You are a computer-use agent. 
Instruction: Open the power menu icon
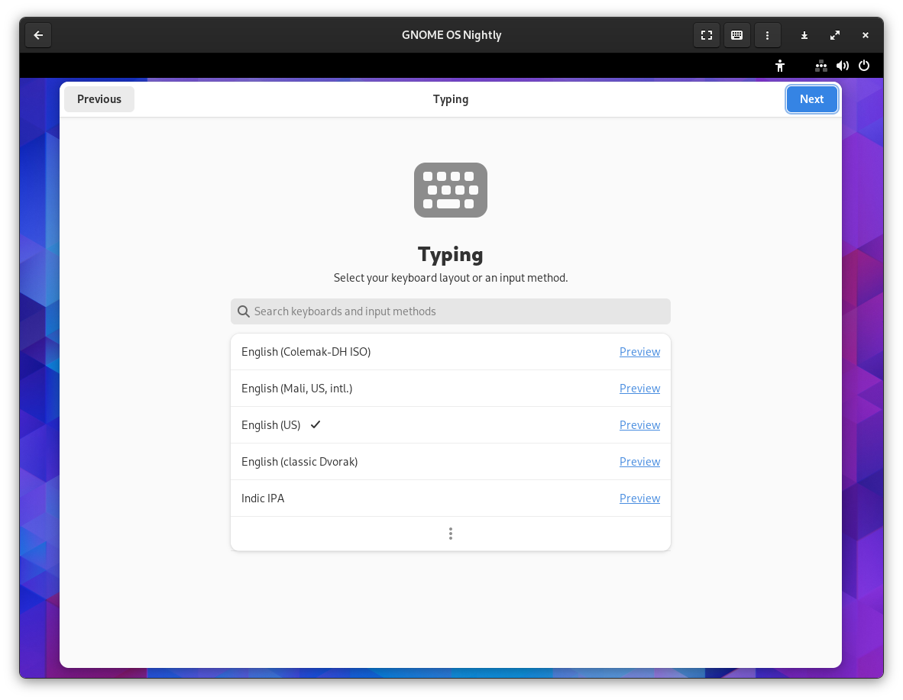coord(864,66)
